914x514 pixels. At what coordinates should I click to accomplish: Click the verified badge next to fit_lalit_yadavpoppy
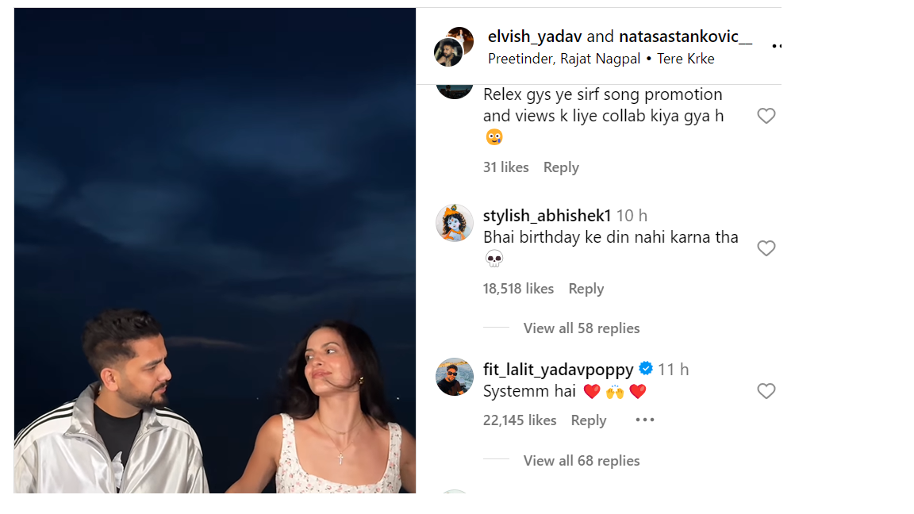[646, 369]
